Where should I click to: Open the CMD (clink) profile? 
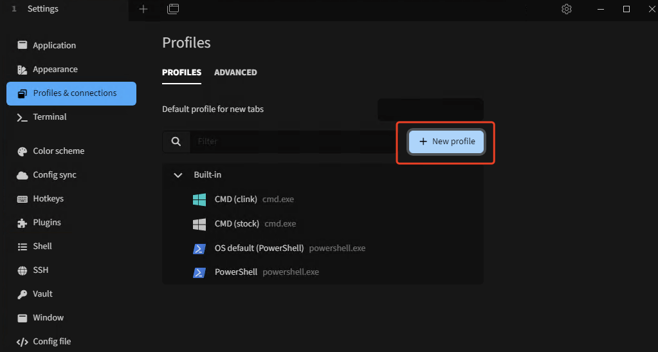323,199
